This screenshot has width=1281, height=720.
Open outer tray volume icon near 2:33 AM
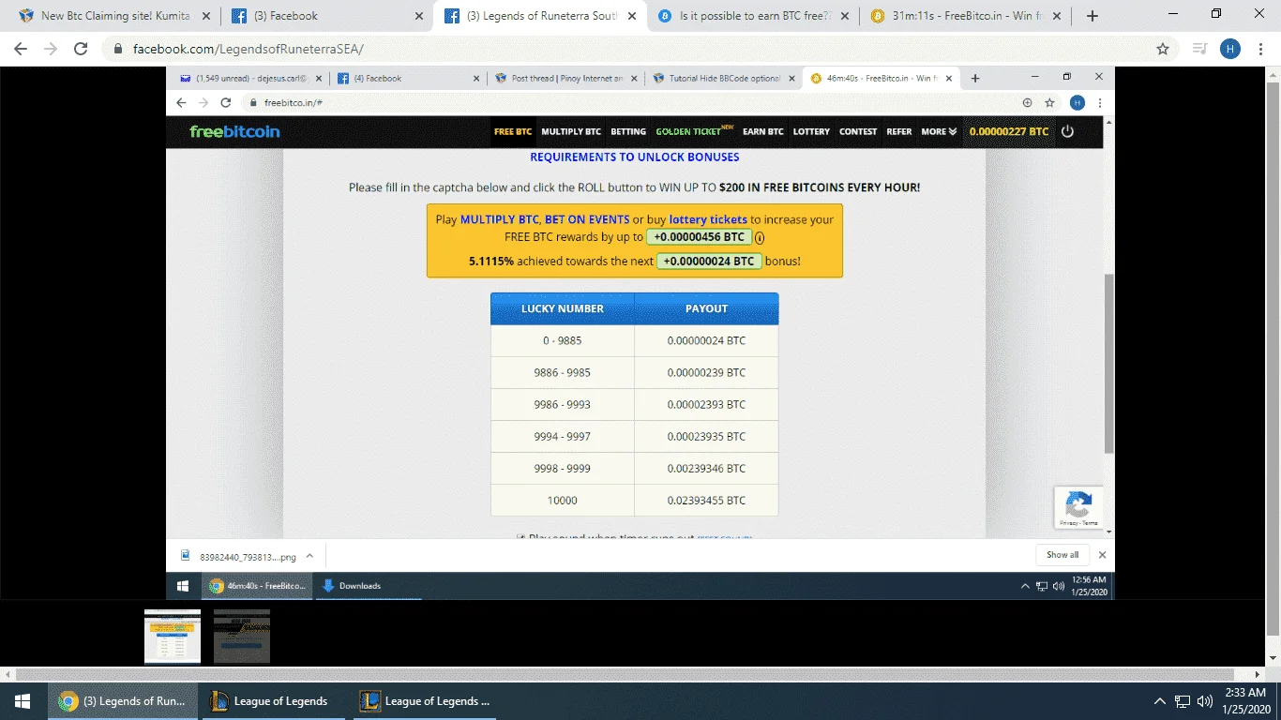(1205, 701)
